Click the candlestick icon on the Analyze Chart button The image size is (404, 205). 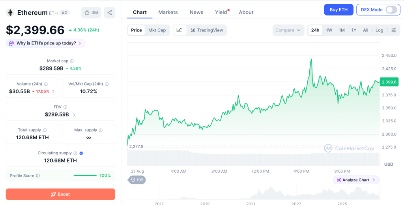pyautogui.click(x=339, y=180)
